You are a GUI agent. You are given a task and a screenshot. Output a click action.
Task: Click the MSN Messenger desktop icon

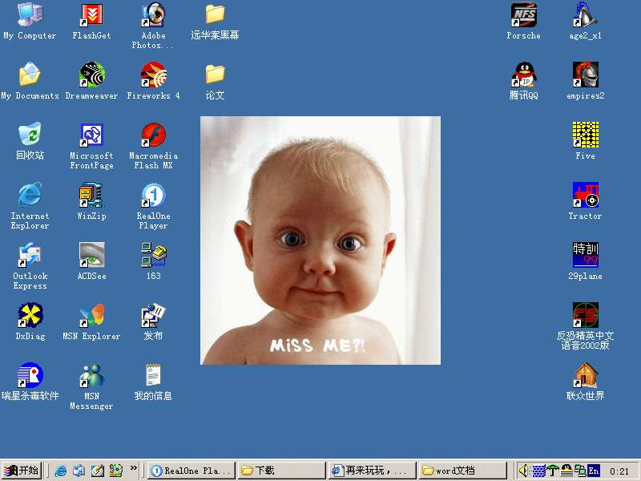[91, 376]
